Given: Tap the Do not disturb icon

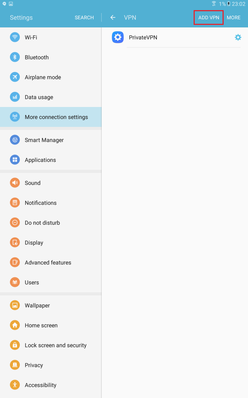Looking at the screenshot, I should pos(15,223).
